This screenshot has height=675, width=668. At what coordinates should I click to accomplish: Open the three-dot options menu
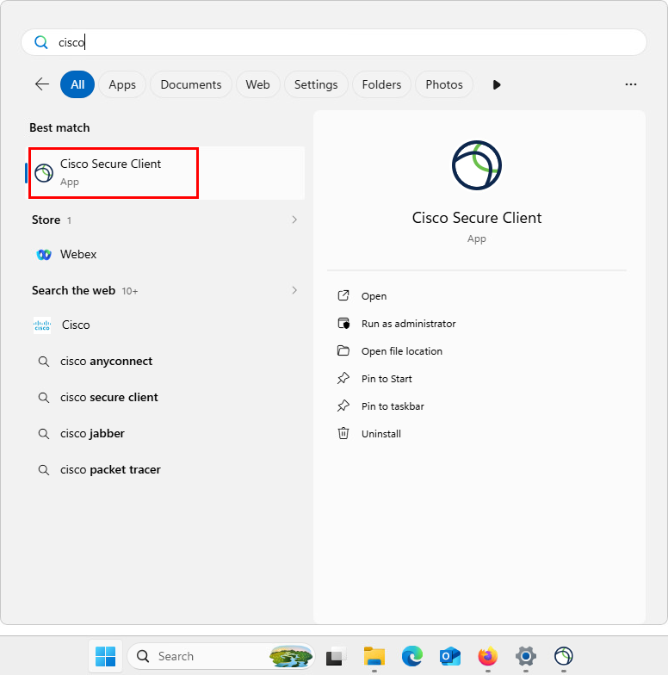point(630,84)
